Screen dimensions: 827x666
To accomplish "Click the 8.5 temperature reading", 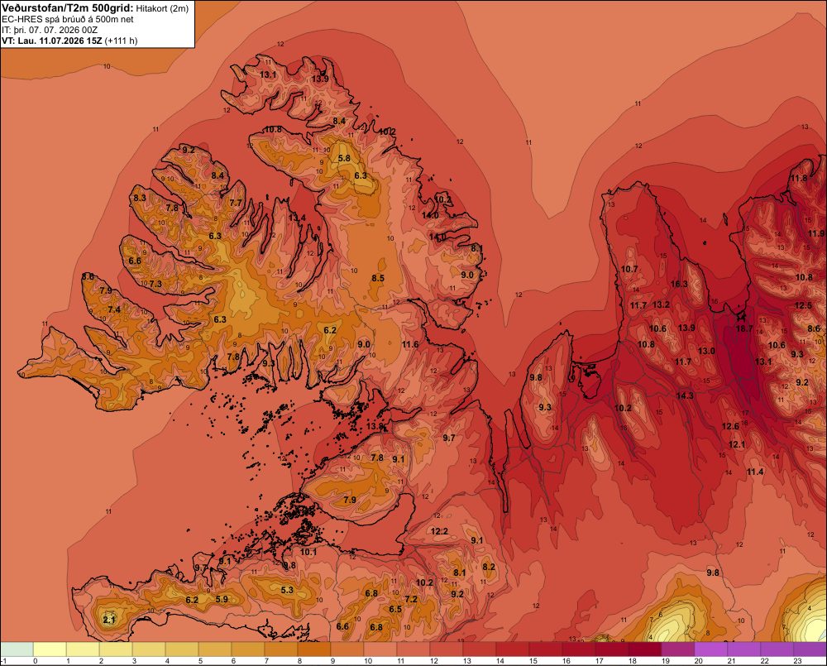I will (378, 278).
